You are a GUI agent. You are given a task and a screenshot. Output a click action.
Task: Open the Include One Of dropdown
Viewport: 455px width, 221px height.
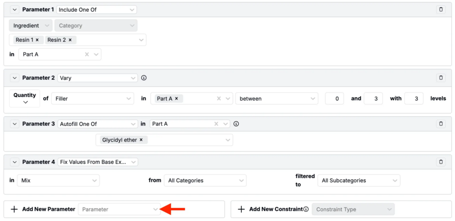96,9
